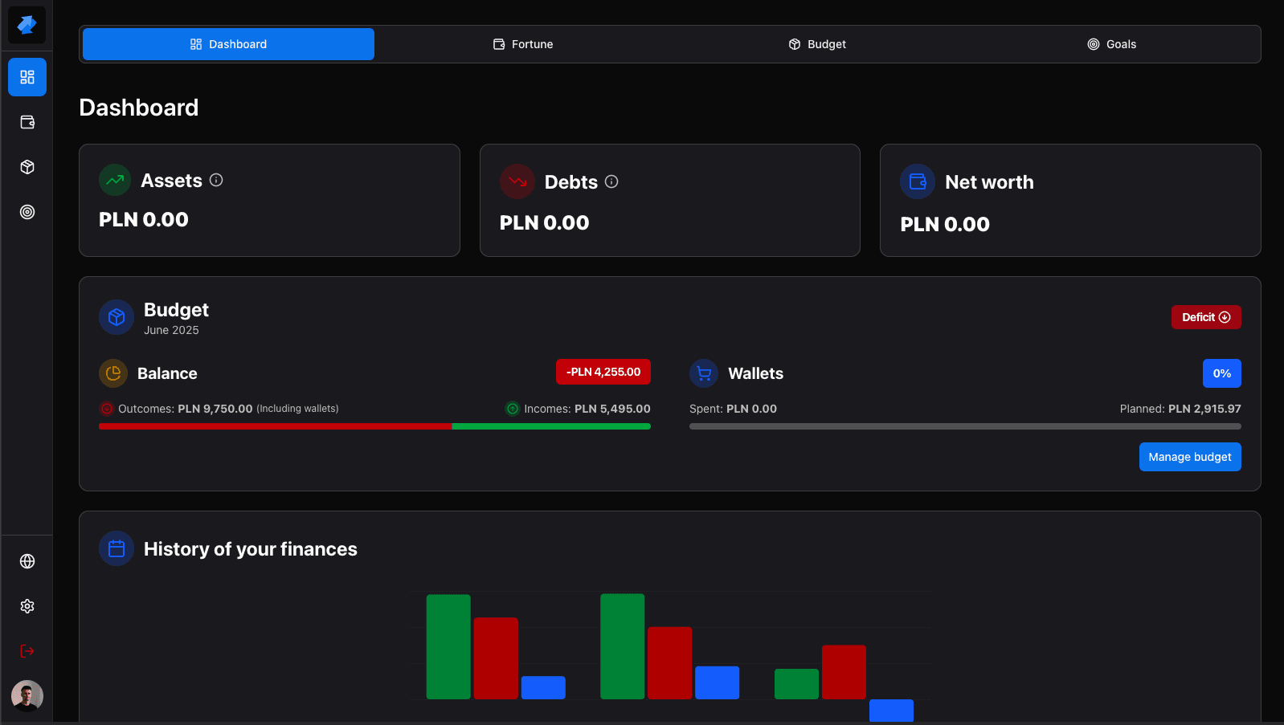Click the Balance section title
1284x725 pixels.
(x=167, y=373)
